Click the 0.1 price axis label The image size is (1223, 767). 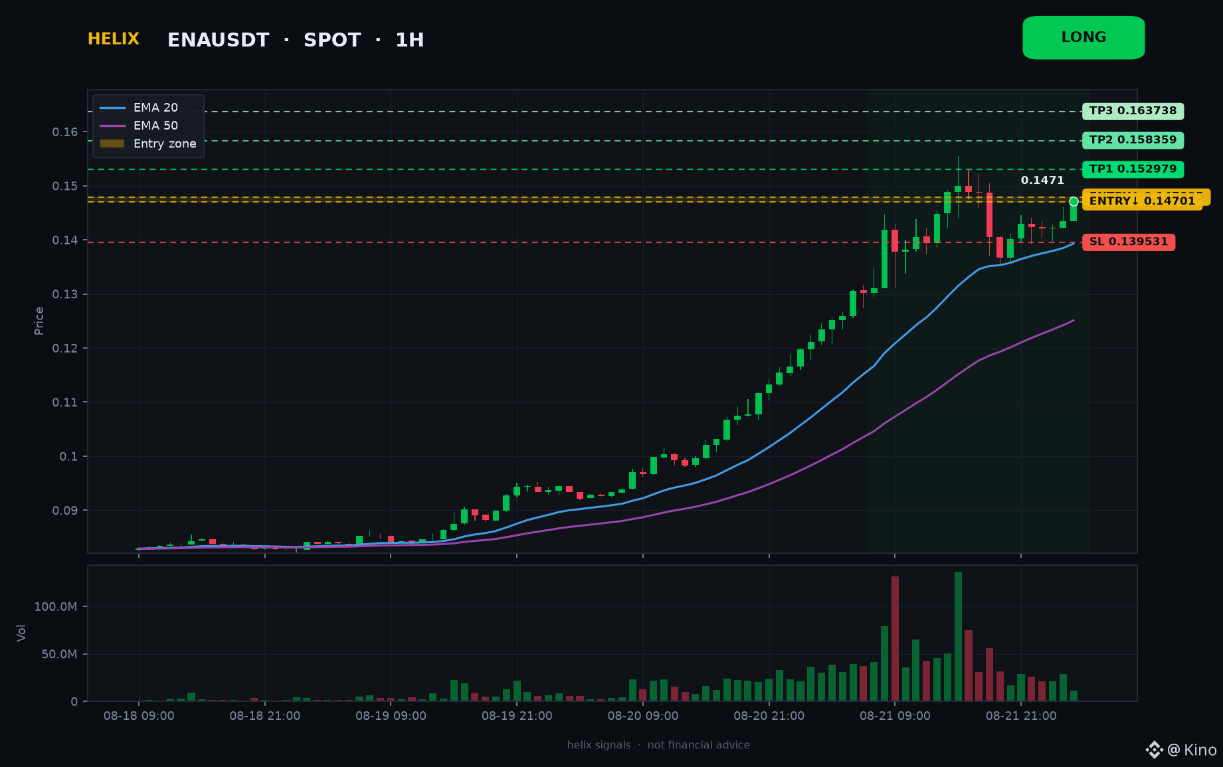click(x=68, y=457)
